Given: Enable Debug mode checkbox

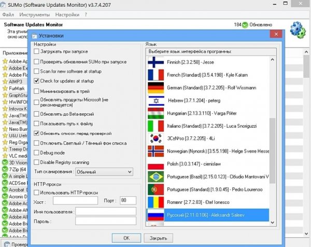Looking at the screenshot, I should pyautogui.click(x=36, y=153).
